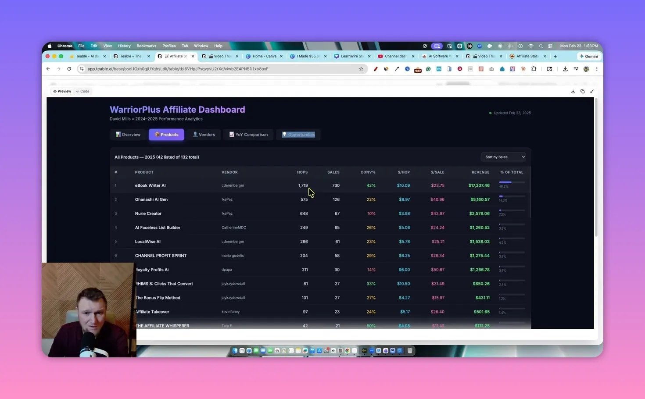
Task: Open the Chrome three-dot menu
Action: [x=597, y=69]
